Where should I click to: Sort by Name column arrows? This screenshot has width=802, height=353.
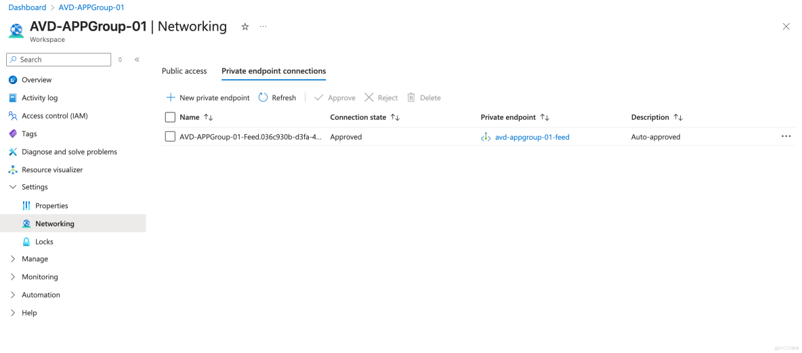pyautogui.click(x=209, y=117)
